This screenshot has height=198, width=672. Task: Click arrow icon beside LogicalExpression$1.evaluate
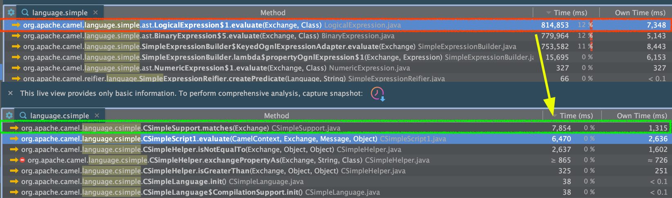(x=16, y=25)
